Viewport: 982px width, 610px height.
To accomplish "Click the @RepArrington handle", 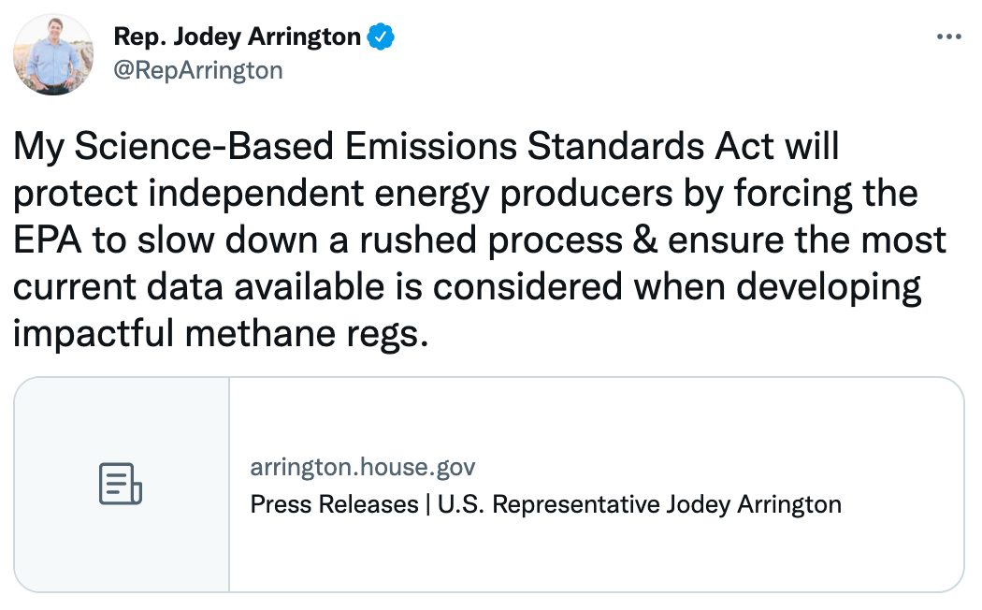I will point(197,70).
